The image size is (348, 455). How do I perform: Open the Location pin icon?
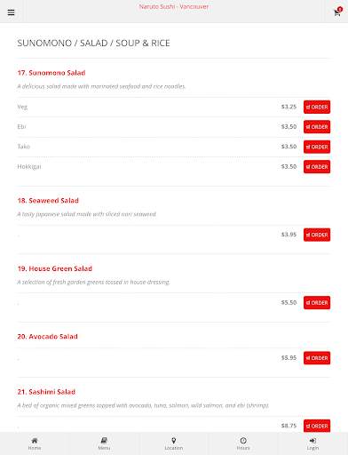[x=174, y=441]
